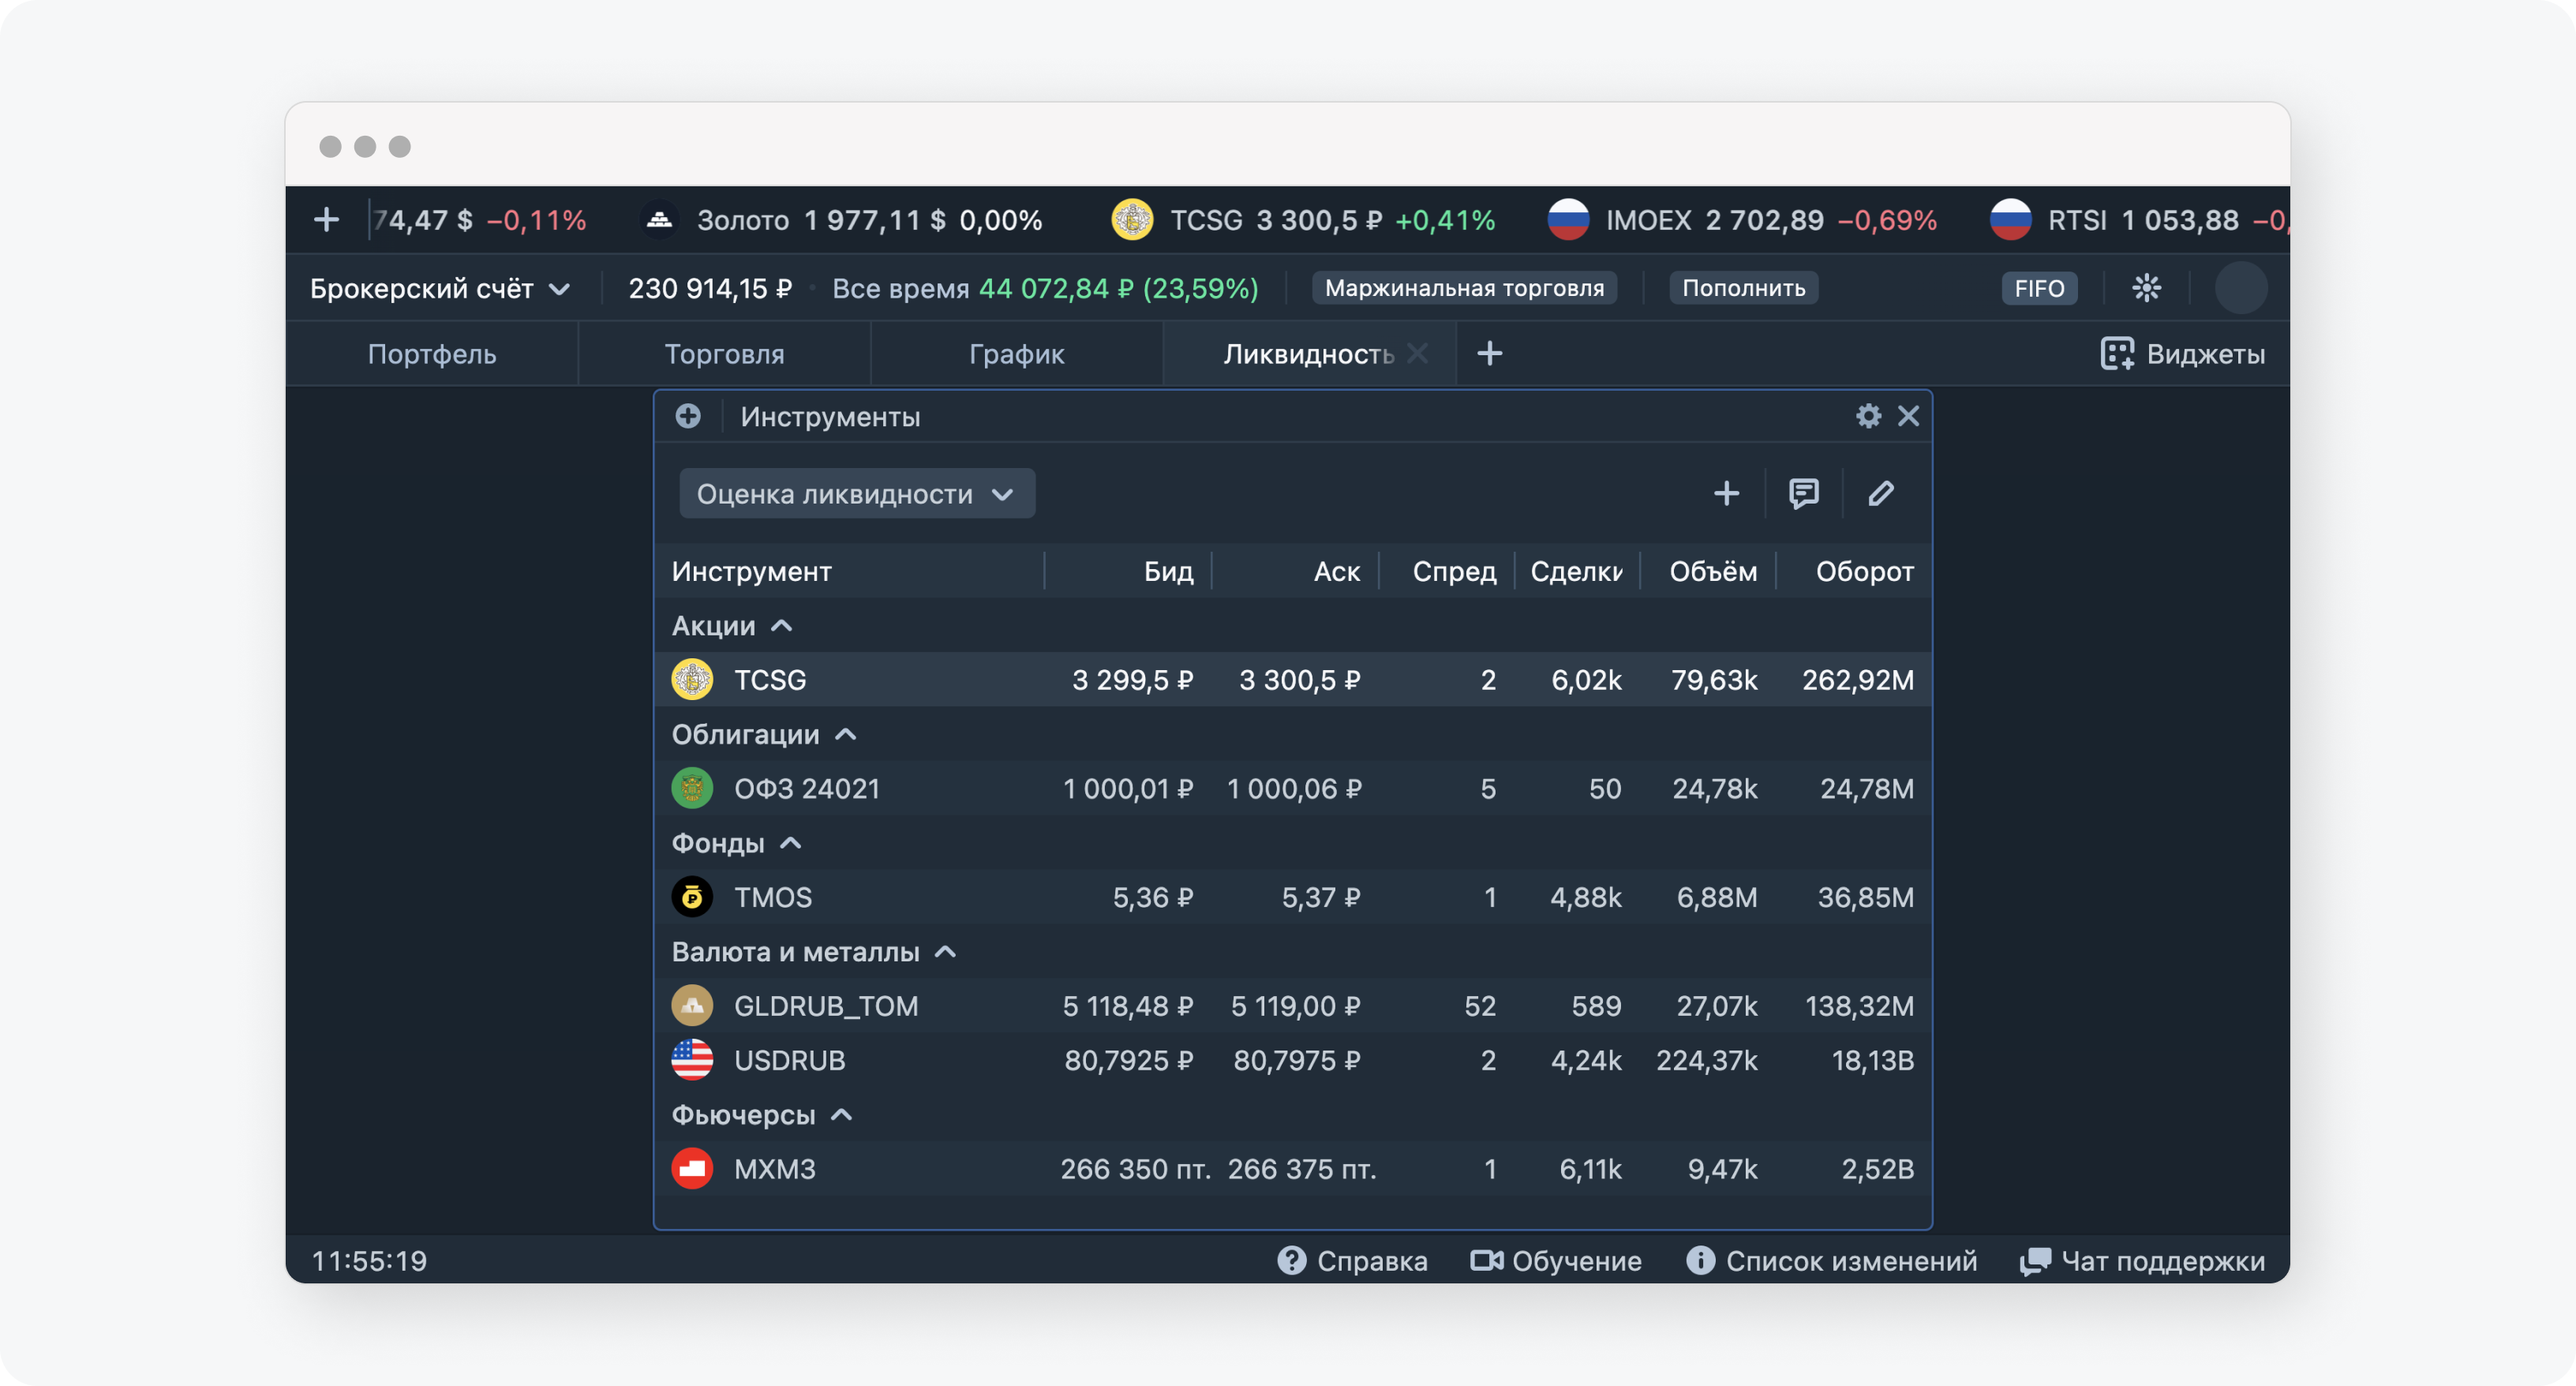Open Список изменений changelog
Screen dimensions: 2576x1386
(x=1832, y=1261)
